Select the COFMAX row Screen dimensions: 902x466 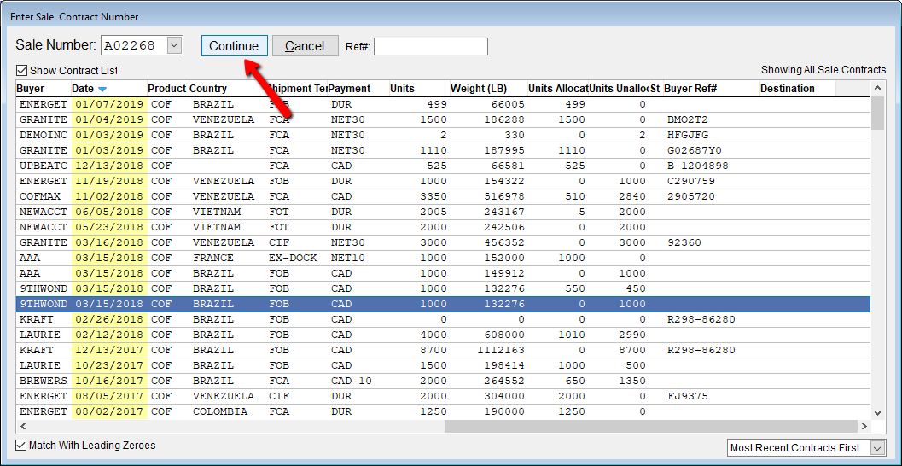pos(443,196)
